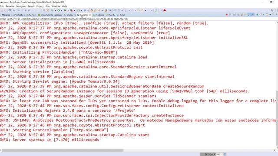Click the green Run launch icon
The width and height of the screenshot is (278, 156).
point(59,10)
